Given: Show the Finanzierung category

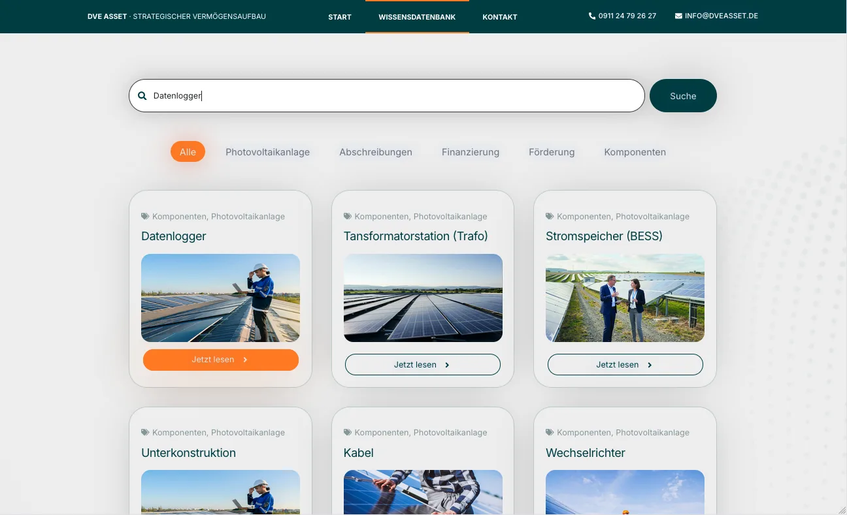Looking at the screenshot, I should coord(471,152).
